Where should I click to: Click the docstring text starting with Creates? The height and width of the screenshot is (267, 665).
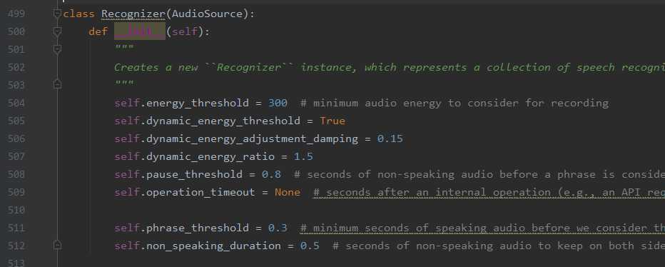tap(390, 68)
